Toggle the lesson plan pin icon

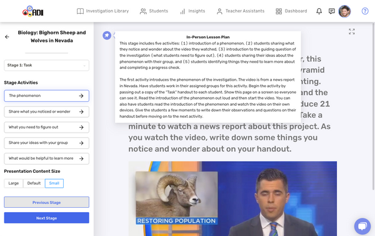click(x=107, y=36)
